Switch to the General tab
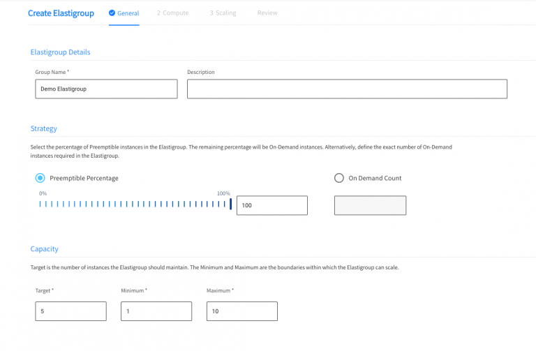The width and height of the screenshot is (536, 351). 128,13
